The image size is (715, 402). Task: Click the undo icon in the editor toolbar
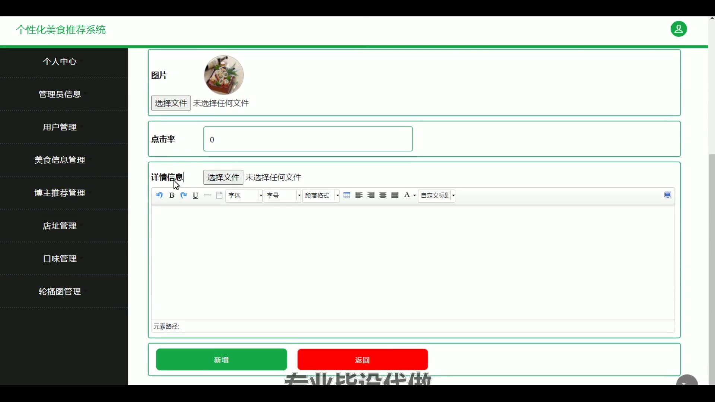[159, 195]
